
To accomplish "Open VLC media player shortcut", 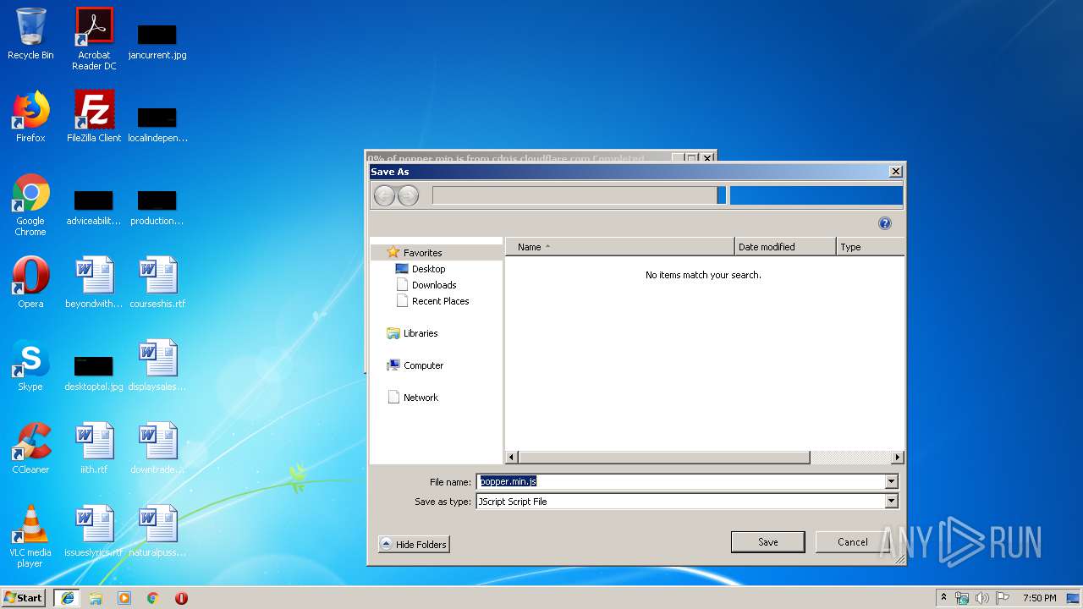I will 30,536.
